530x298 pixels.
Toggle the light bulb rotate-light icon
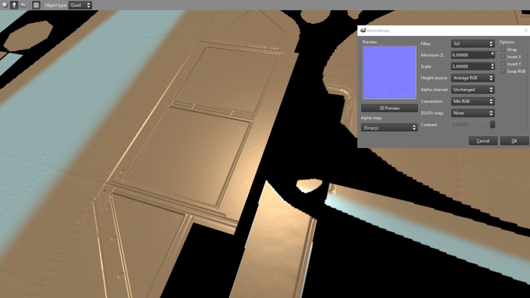[14, 5]
